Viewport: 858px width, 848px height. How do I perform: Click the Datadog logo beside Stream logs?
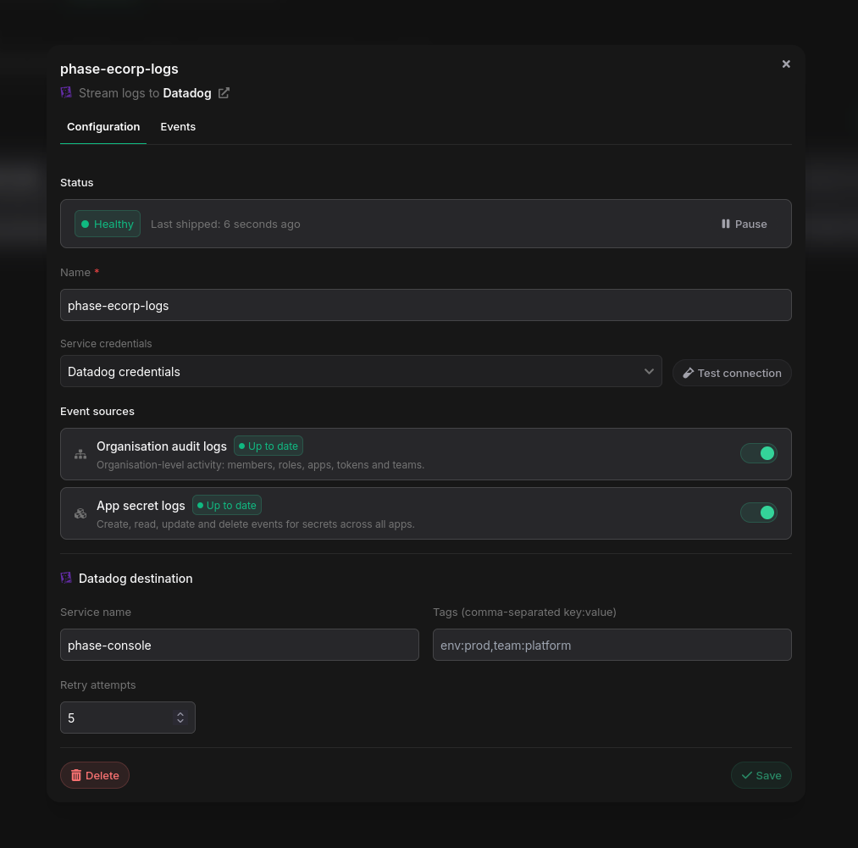click(66, 92)
